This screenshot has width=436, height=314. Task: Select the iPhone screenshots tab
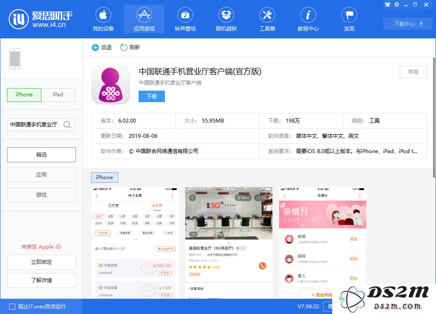coord(105,177)
